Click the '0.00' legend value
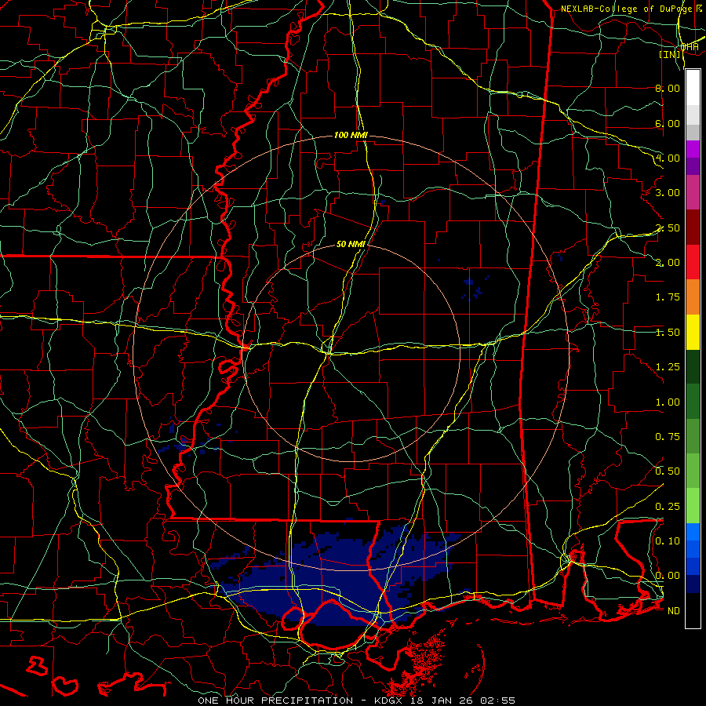Screen dimensions: 706x706 click(x=668, y=576)
